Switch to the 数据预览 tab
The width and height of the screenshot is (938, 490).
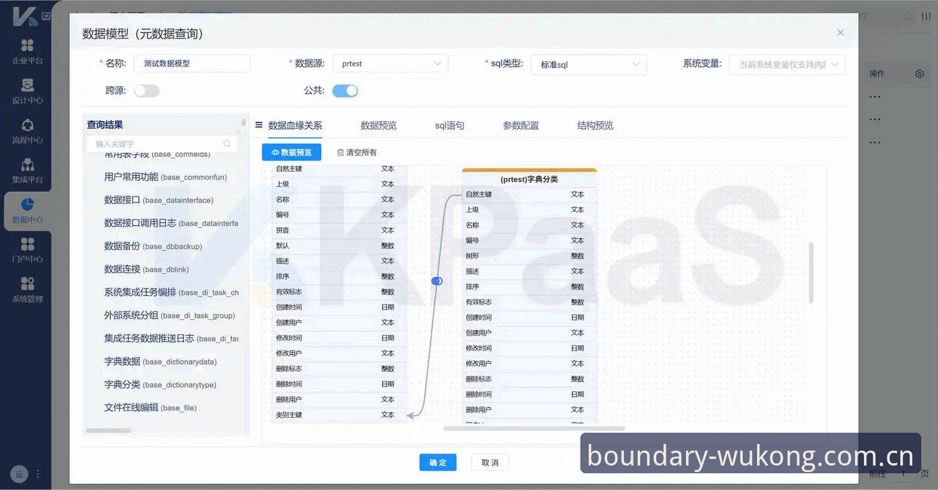click(x=379, y=125)
